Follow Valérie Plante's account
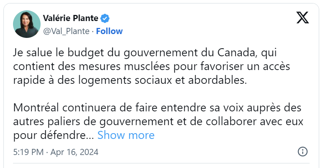The image size is (323, 168). click(109, 31)
